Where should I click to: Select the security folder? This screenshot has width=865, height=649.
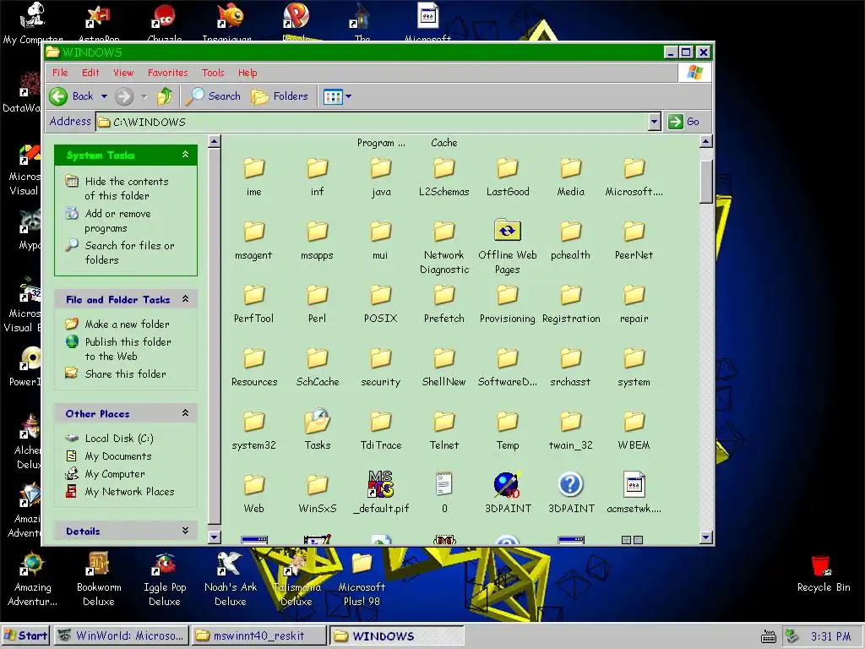[x=381, y=367]
